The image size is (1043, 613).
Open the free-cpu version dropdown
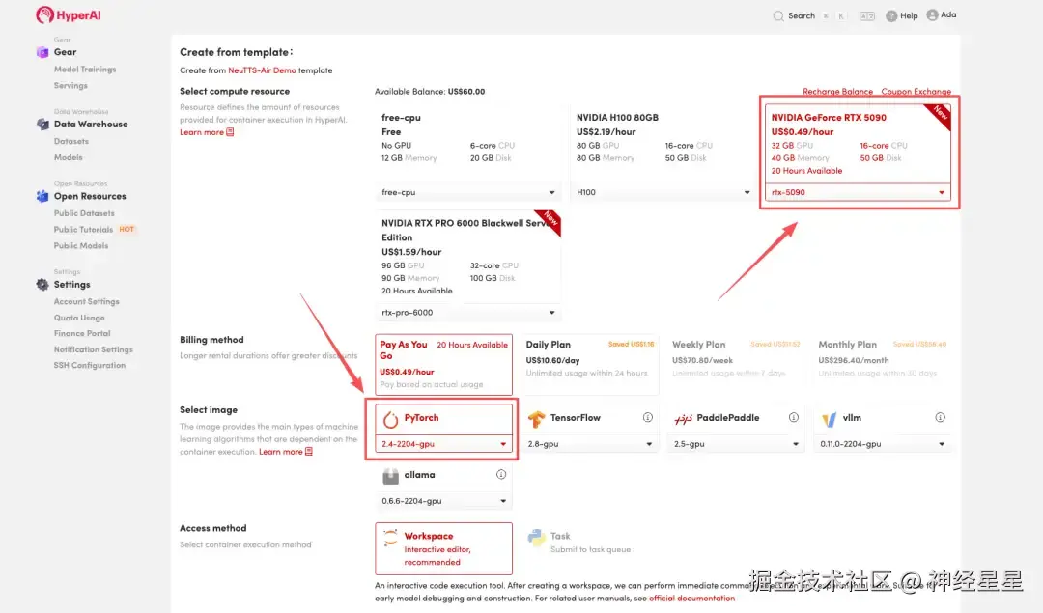[467, 192]
